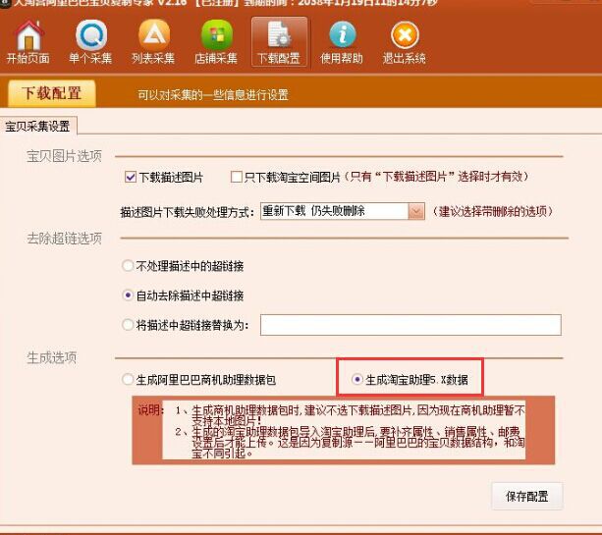This screenshot has width=602, height=535.
Task: Expand the 描述图片下载失败处理方式 dropdown arrow
Action: [416, 211]
